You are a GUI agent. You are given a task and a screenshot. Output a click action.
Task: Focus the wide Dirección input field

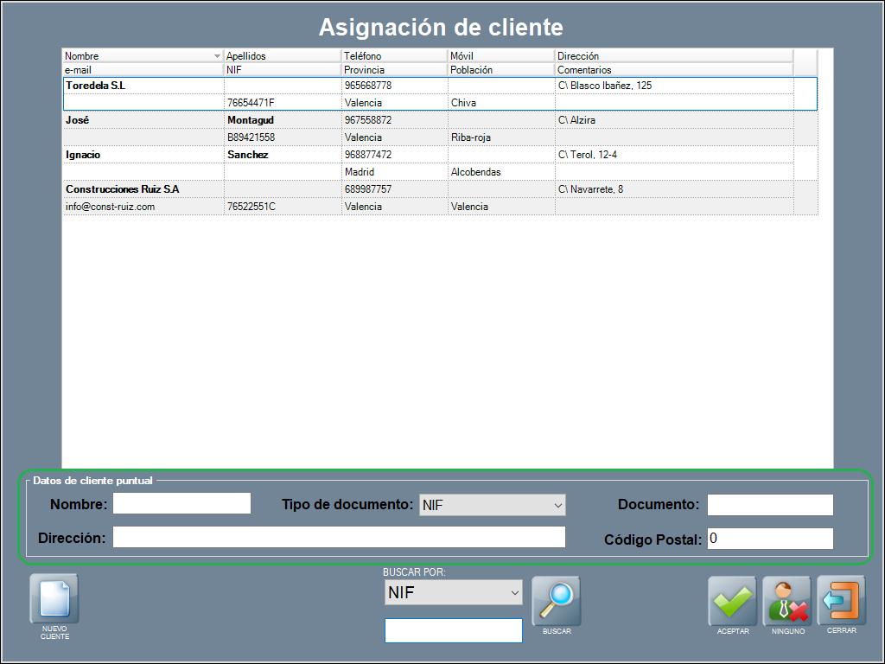coord(339,537)
